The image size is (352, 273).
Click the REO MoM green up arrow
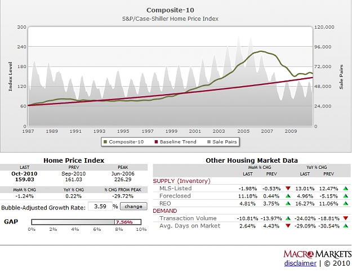tap(288, 204)
